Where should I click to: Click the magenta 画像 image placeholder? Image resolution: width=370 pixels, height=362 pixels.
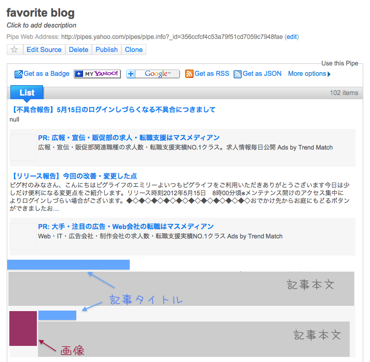click(23, 328)
